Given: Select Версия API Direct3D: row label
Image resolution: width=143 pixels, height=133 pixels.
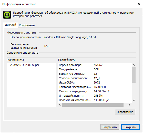Looking at the screenshot, I should point(72,74).
